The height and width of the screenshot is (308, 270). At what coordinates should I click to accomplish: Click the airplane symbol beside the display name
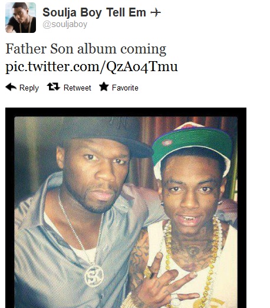click(156, 13)
